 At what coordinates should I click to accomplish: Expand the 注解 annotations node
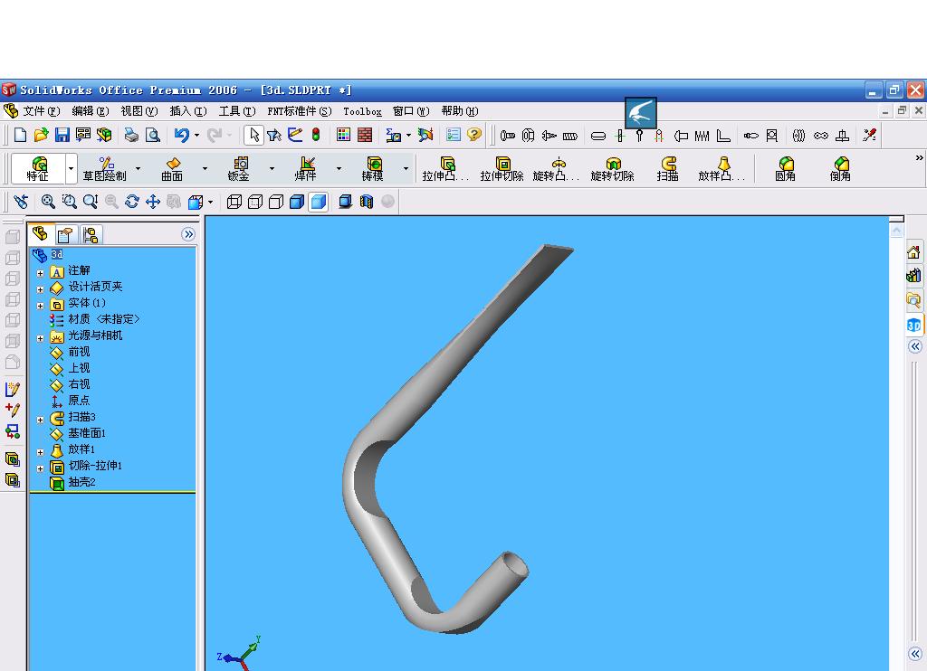(x=40, y=273)
